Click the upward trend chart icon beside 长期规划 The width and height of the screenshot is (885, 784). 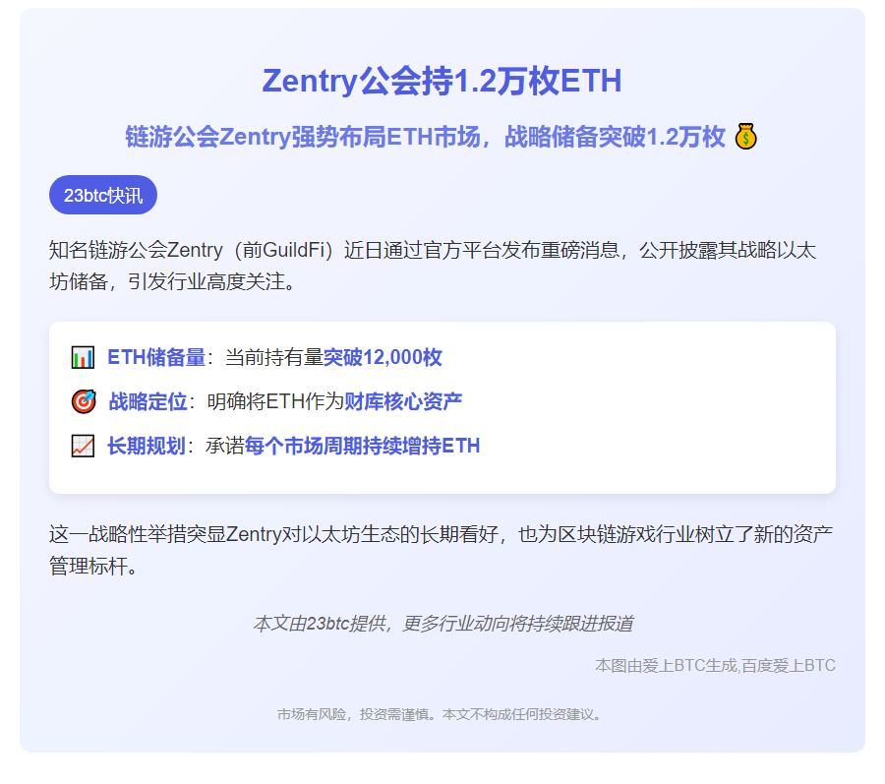click(x=83, y=445)
